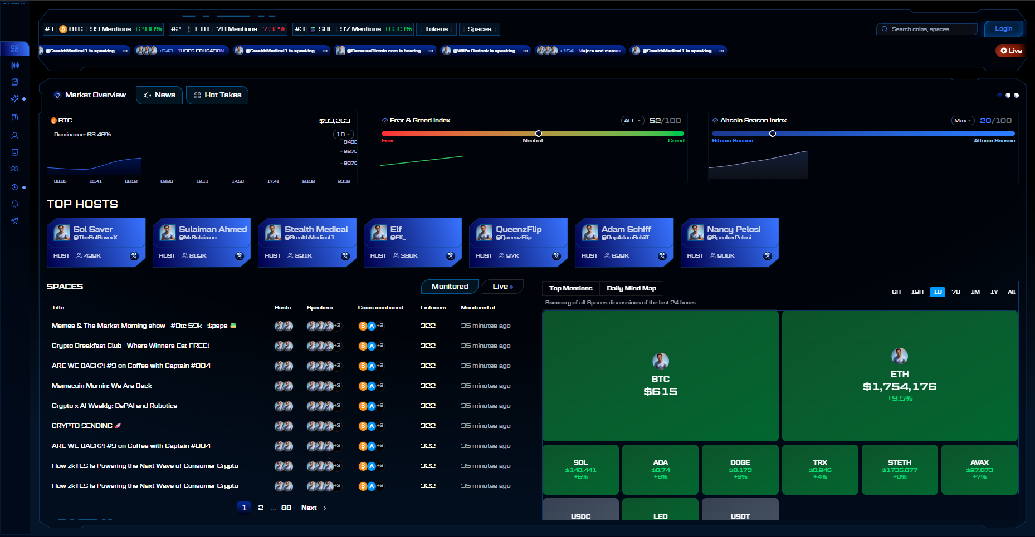Go to page 88 of spaces
The height and width of the screenshot is (537, 1035).
tap(286, 508)
